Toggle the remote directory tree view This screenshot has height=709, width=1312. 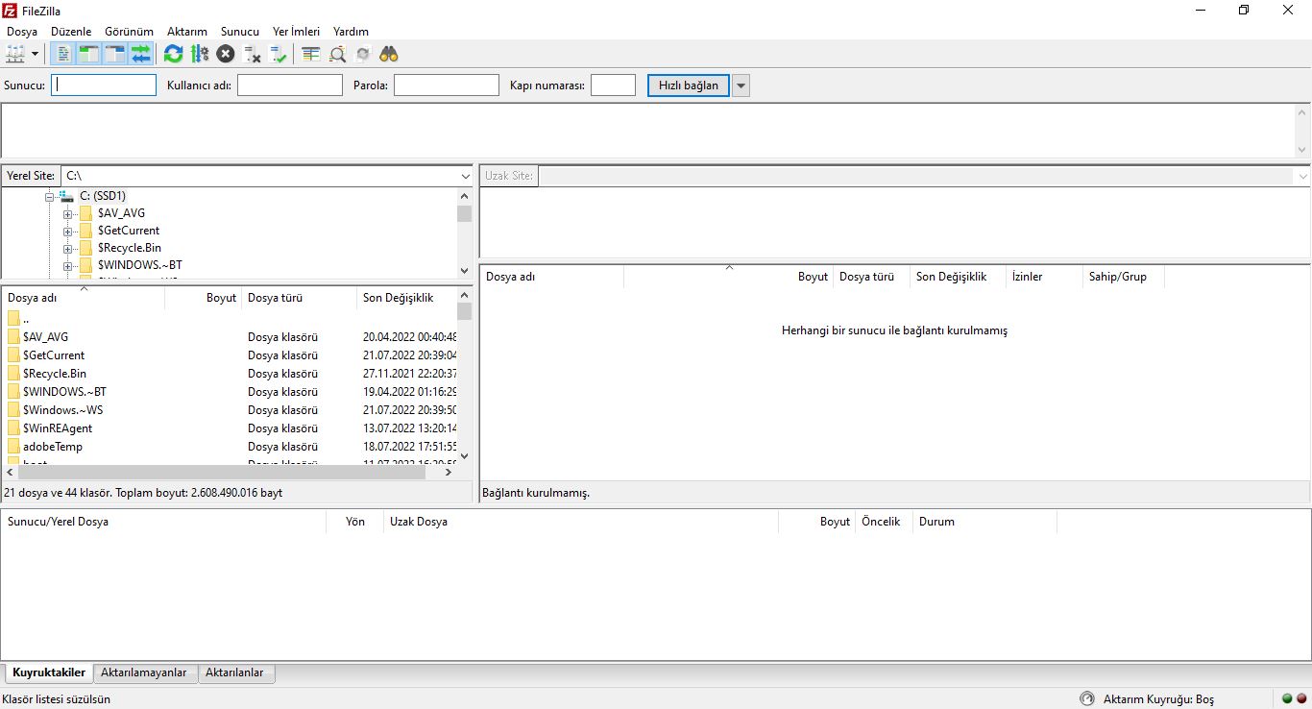115,54
